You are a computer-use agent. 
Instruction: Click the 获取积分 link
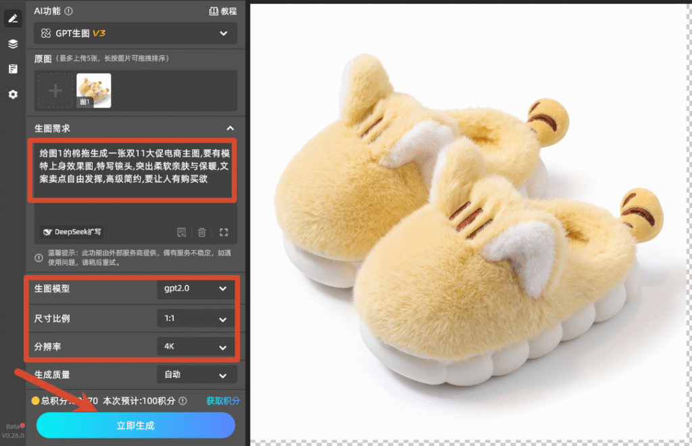[223, 401]
